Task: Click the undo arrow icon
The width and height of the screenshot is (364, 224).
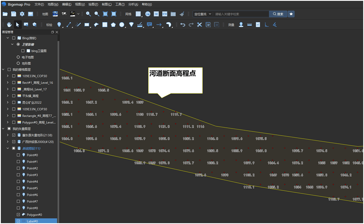Action: 183,25
